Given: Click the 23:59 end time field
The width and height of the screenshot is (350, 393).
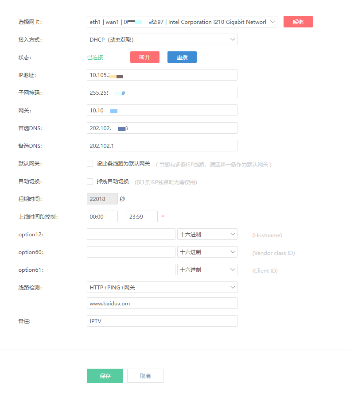Looking at the screenshot, I should coord(142,216).
